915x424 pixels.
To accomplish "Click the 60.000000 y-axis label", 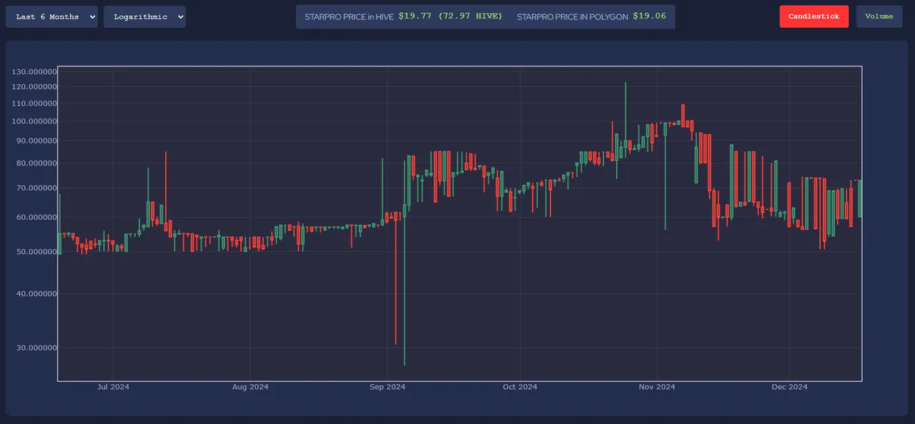I will point(36,218).
